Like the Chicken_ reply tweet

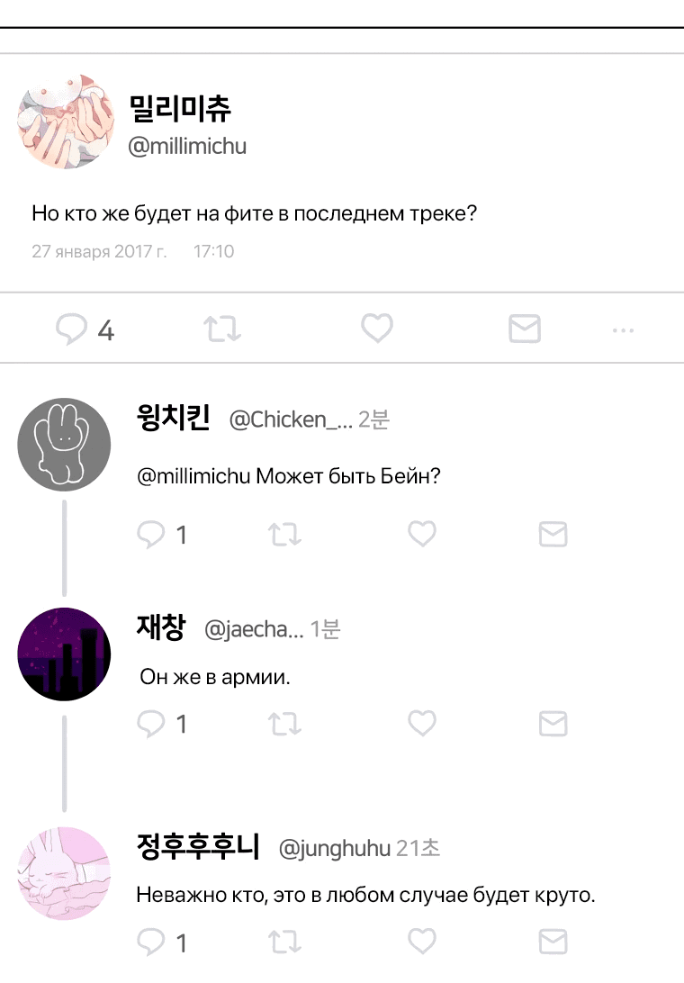[422, 534]
